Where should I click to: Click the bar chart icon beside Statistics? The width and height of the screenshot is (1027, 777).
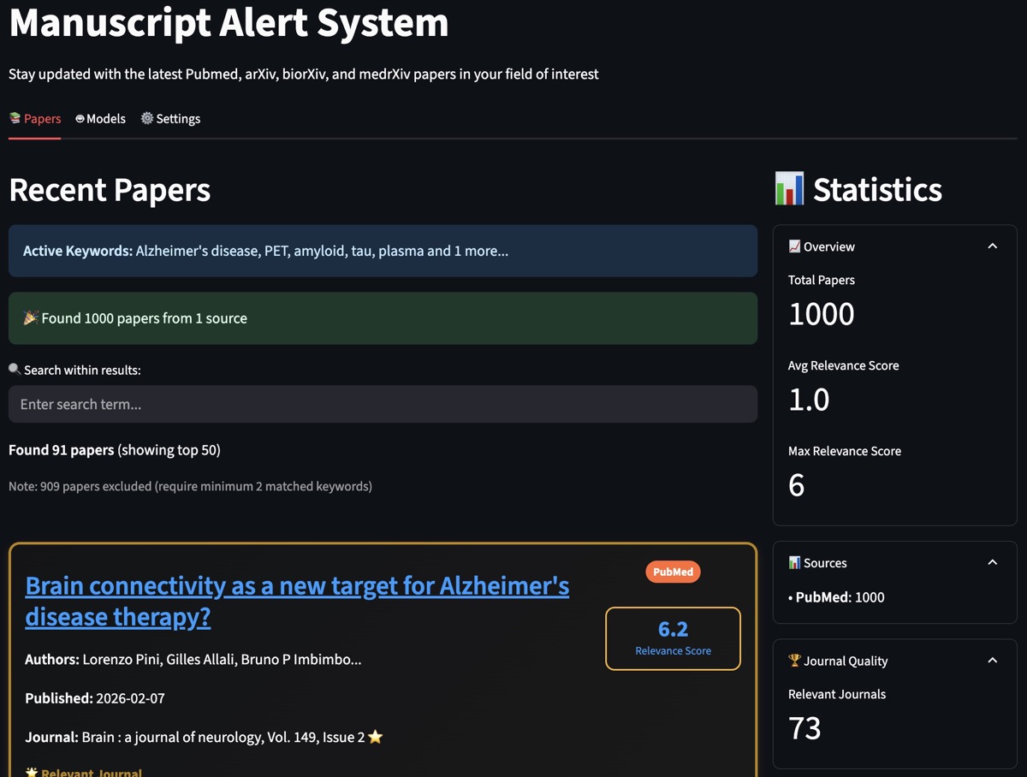point(788,189)
